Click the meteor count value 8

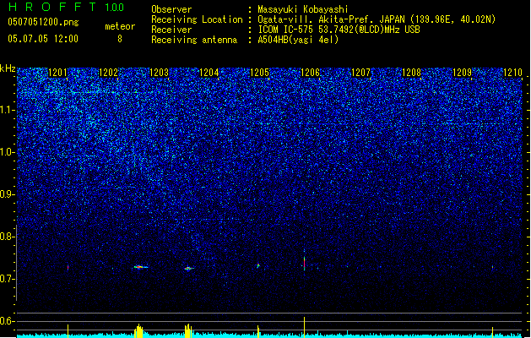(x=120, y=39)
